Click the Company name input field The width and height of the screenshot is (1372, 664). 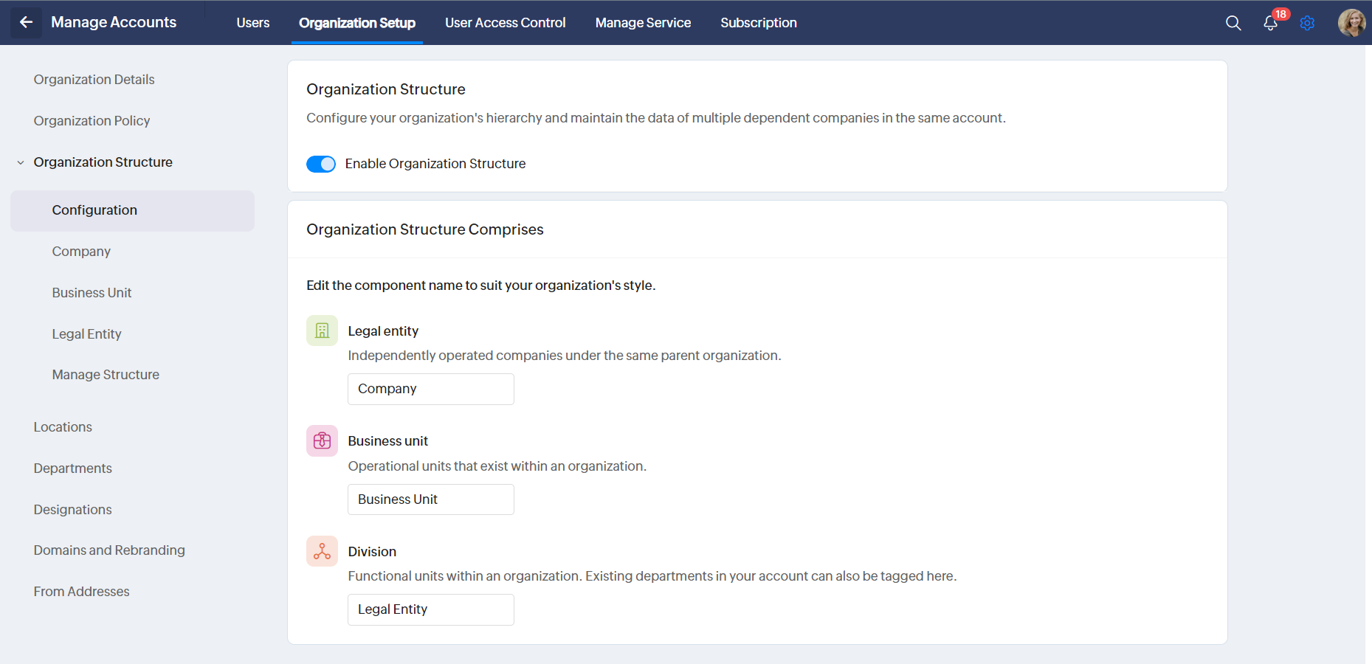pos(430,389)
